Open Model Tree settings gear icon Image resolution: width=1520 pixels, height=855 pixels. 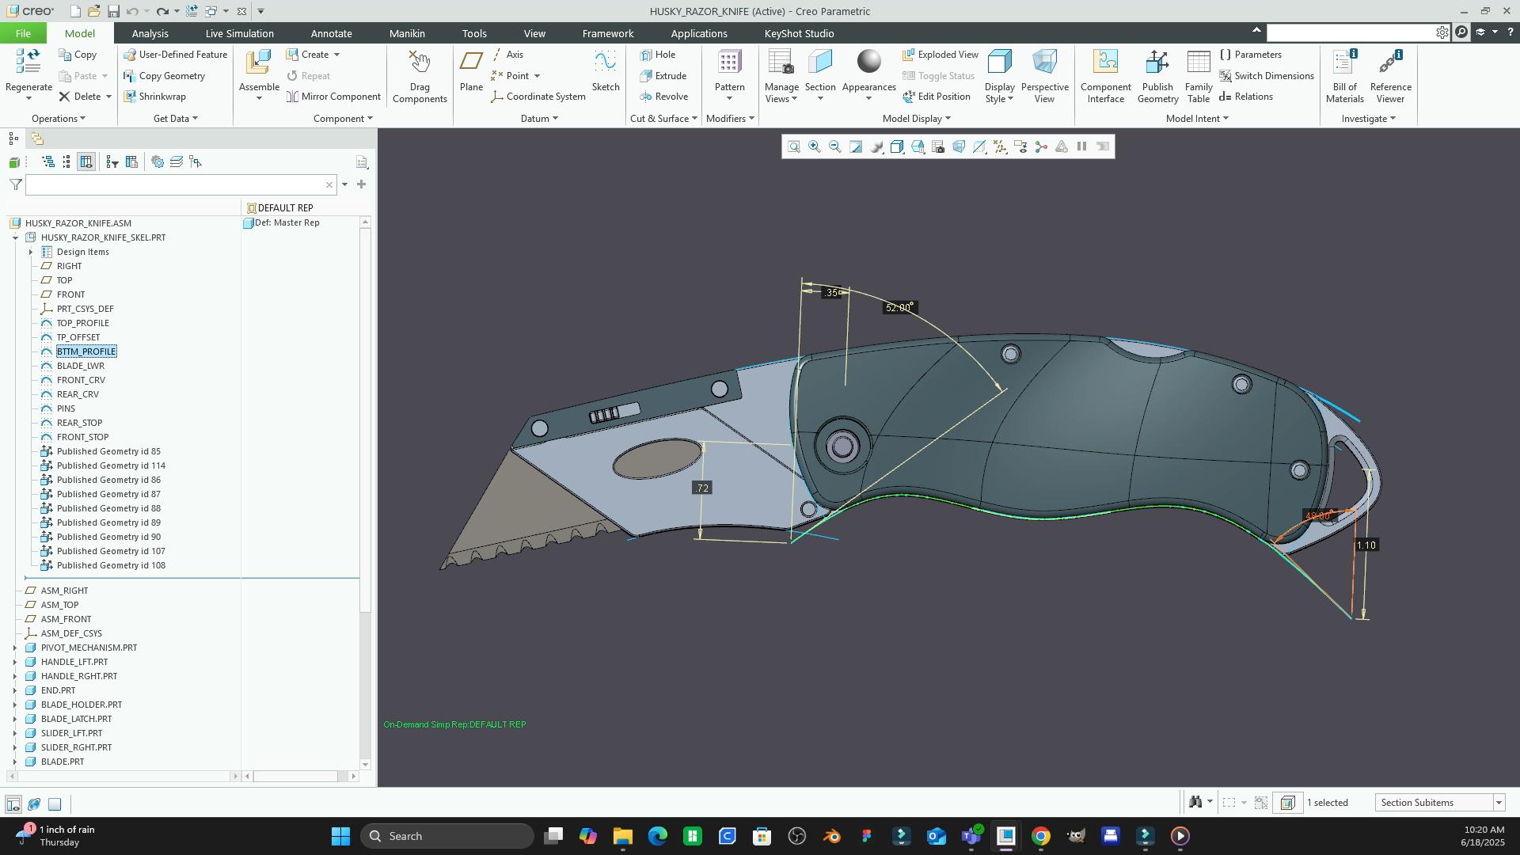tap(158, 162)
